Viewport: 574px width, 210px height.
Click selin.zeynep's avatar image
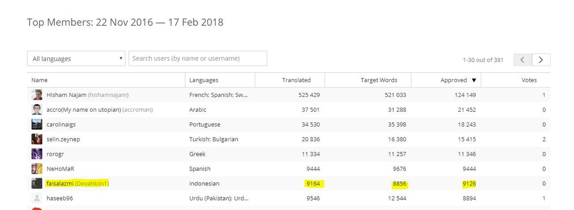pyautogui.click(x=37, y=139)
